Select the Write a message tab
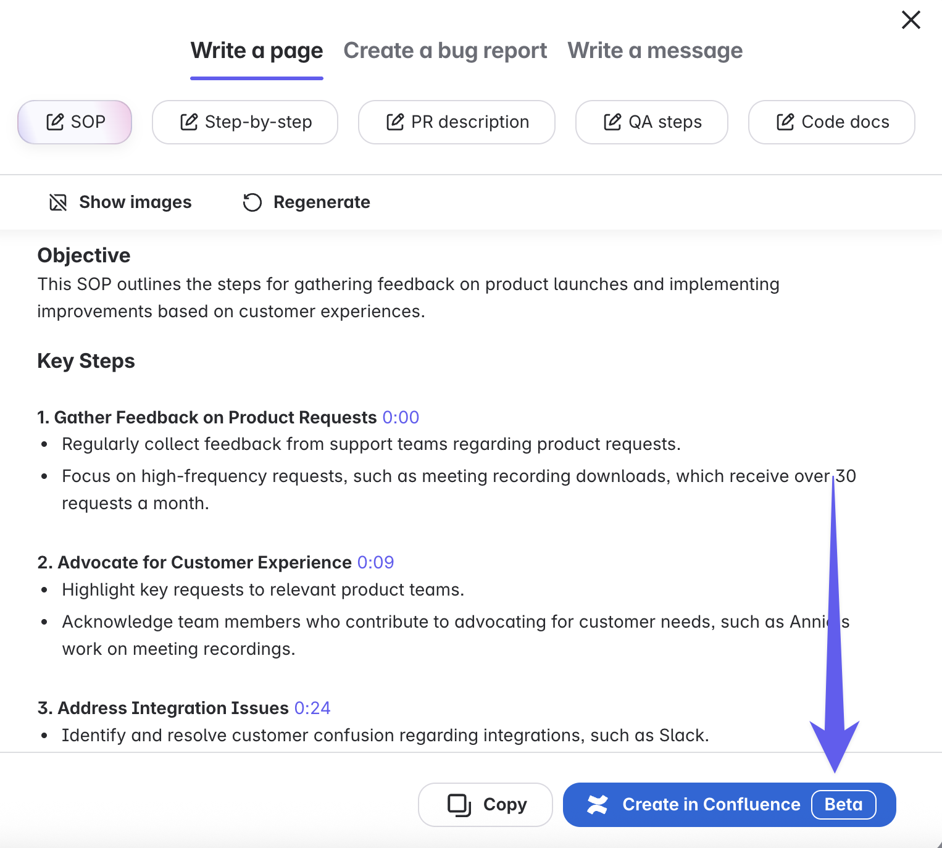The height and width of the screenshot is (848, 942). click(655, 51)
